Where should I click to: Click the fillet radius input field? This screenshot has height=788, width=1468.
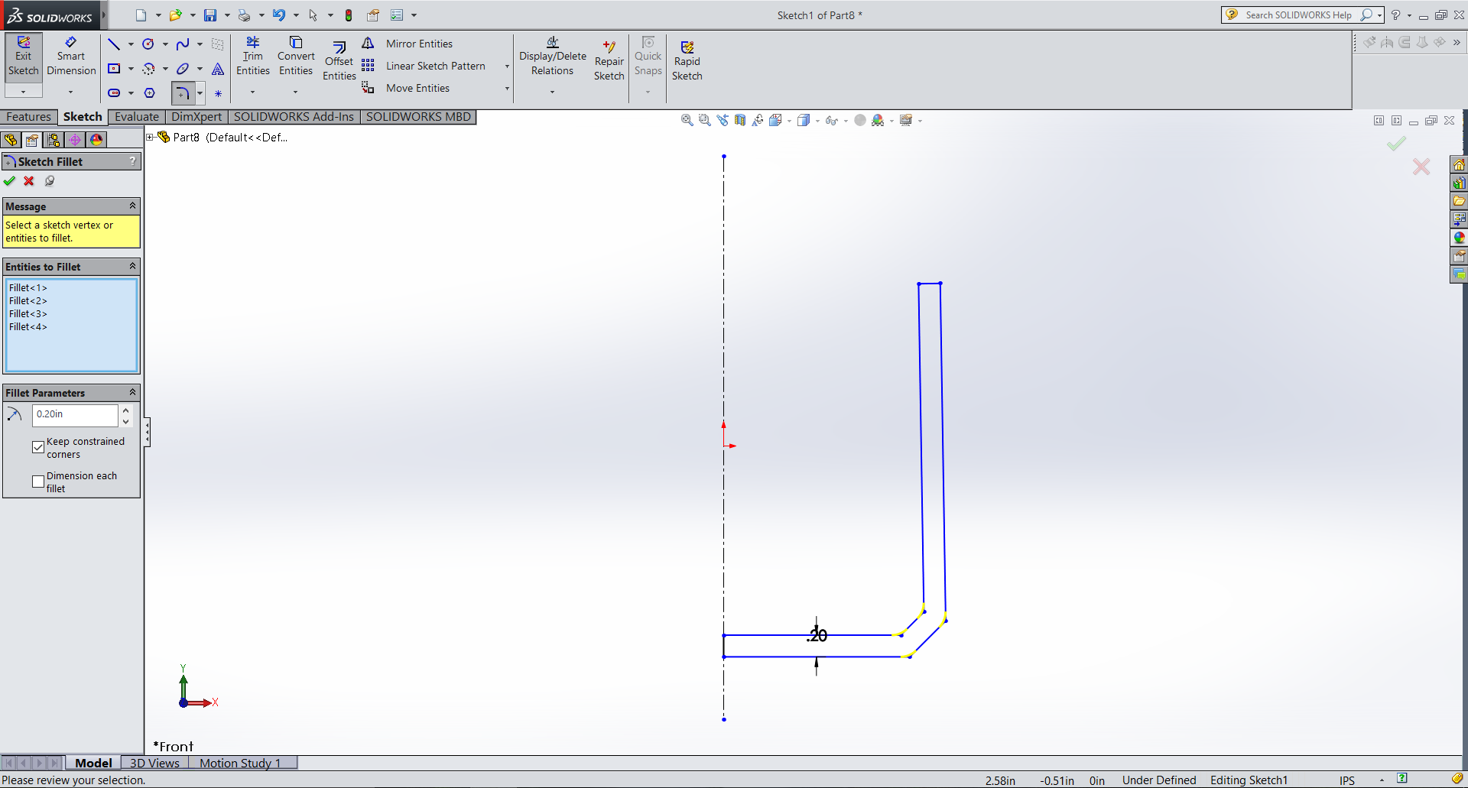pyautogui.click(x=75, y=414)
